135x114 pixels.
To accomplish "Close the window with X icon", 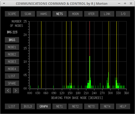I will tap(131, 3).
